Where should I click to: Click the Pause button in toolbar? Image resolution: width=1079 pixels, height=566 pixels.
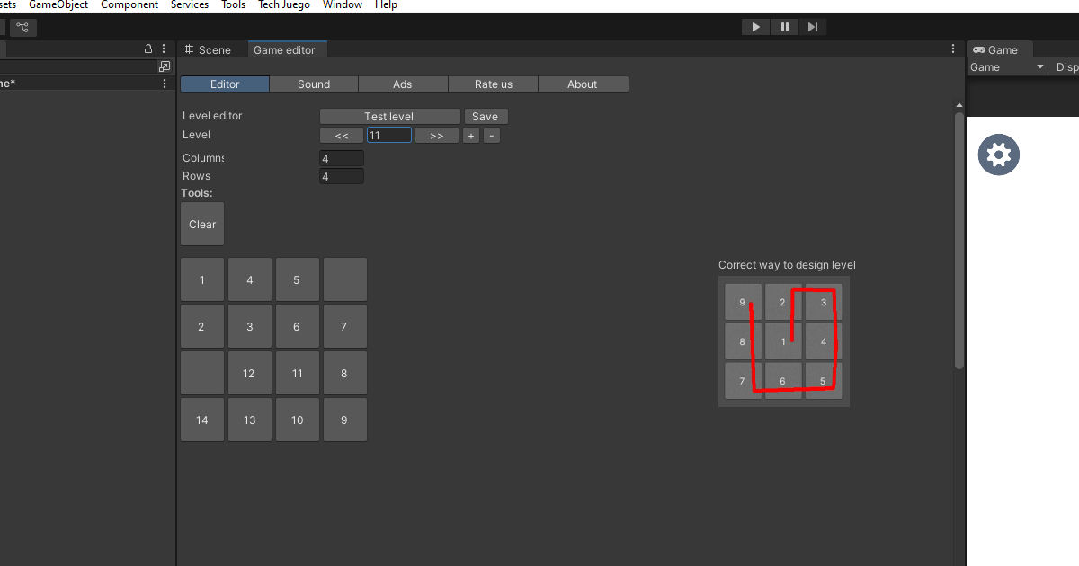pyautogui.click(x=784, y=27)
